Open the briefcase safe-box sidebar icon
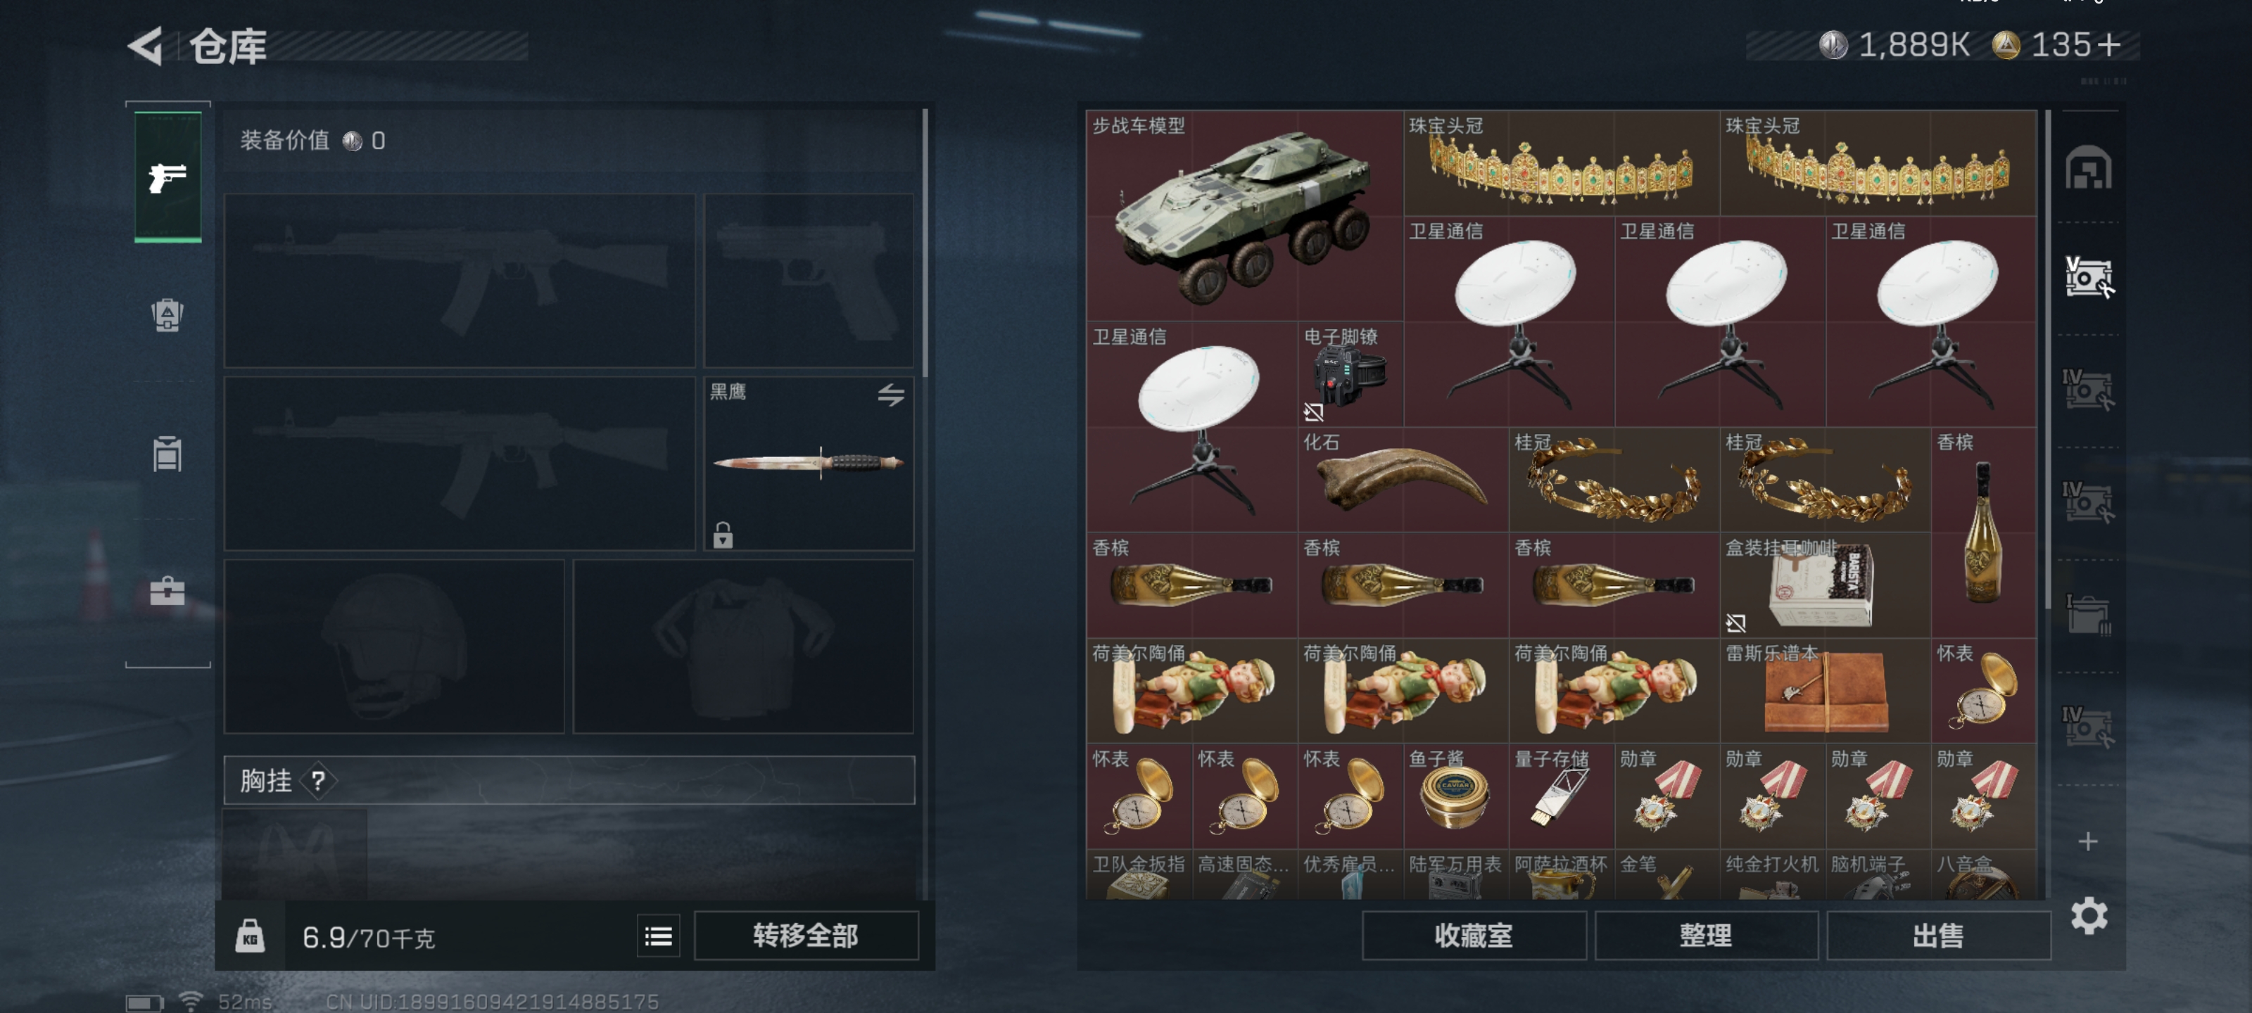This screenshot has width=2252, height=1013. pyautogui.click(x=167, y=591)
